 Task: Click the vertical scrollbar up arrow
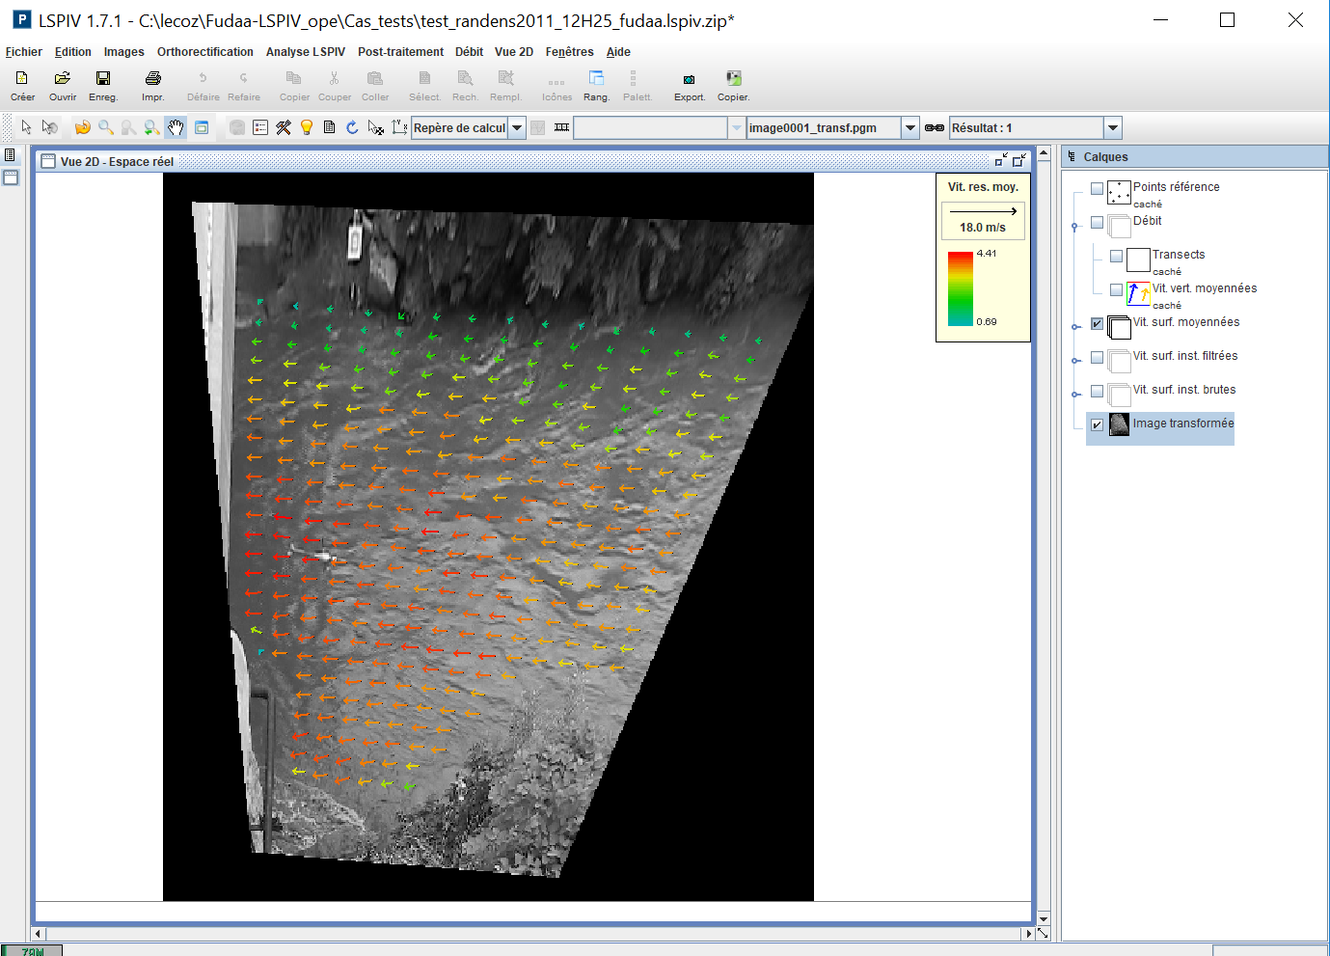(x=1044, y=153)
